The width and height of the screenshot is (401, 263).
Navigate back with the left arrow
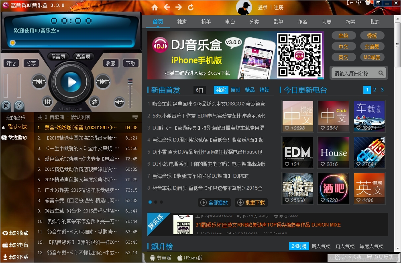(167, 7)
